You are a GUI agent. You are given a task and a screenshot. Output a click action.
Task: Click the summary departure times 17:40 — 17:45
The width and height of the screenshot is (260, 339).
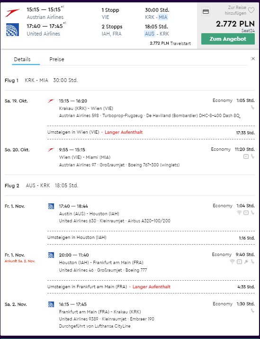point(46,26)
